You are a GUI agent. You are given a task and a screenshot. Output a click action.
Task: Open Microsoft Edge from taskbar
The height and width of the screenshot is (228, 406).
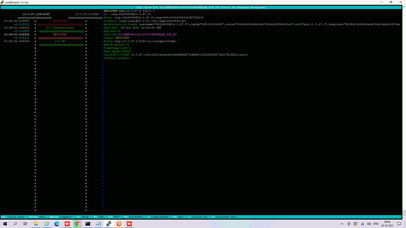[x=56, y=224]
